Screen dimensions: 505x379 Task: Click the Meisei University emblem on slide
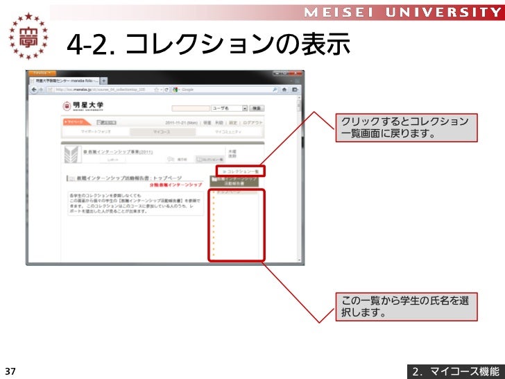point(28,36)
